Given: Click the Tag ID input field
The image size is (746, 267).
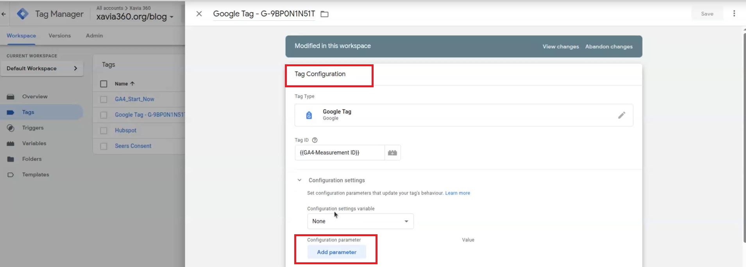Looking at the screenshot, I should 340,153.
